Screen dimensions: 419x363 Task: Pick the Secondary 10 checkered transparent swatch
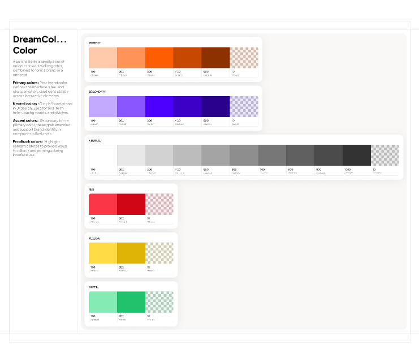pyautogui.click(x=244, y=106)
